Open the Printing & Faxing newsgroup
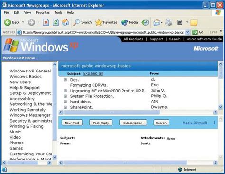The width and height of the screenshot is (225, 174). tap(27, 126)
